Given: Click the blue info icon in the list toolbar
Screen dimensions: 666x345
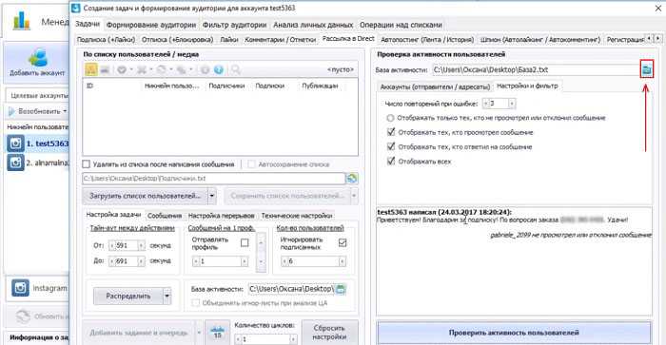Looking at the screenshot, I should [219, 69].
